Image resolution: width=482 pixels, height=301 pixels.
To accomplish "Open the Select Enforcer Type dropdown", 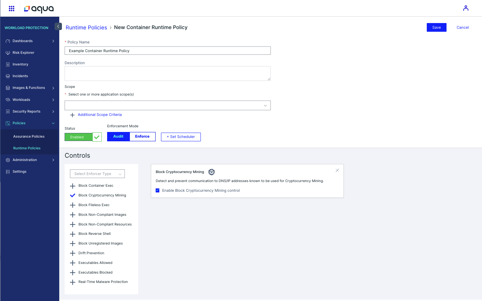I will pos(97,174).
